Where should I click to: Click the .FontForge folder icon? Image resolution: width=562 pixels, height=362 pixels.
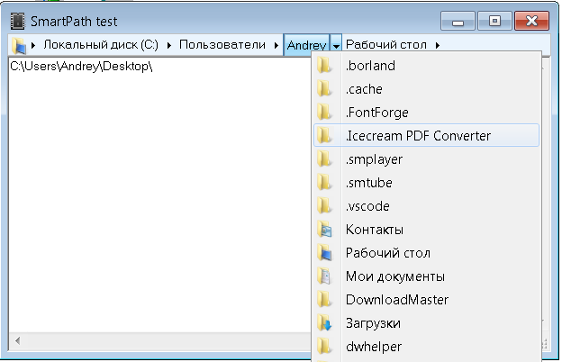pos(325,113)
